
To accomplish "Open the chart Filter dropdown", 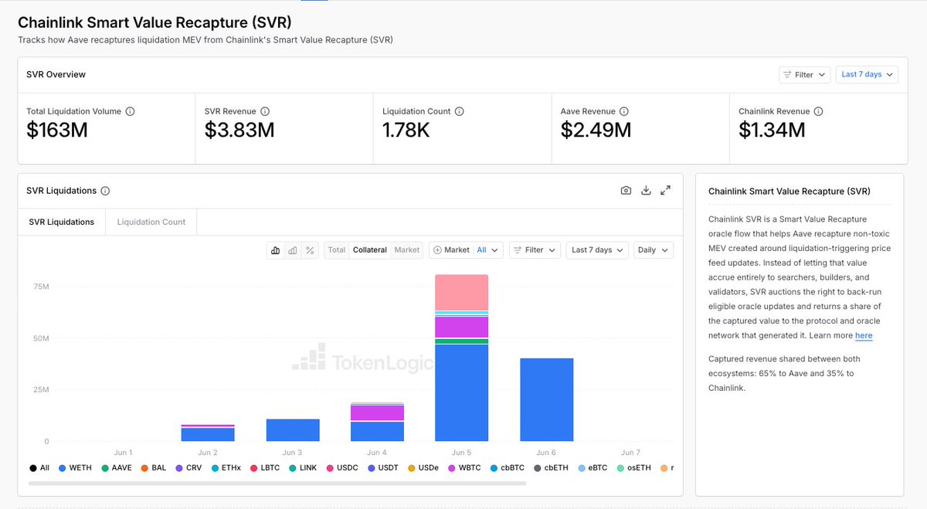I will [535, 249].
